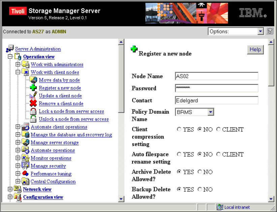Click the pencil icon for Update a client node
This screenshot has width=277, height=212.
point(33,96)
